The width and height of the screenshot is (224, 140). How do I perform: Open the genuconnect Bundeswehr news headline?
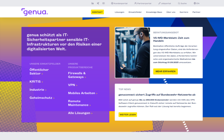tap(157, 95)
